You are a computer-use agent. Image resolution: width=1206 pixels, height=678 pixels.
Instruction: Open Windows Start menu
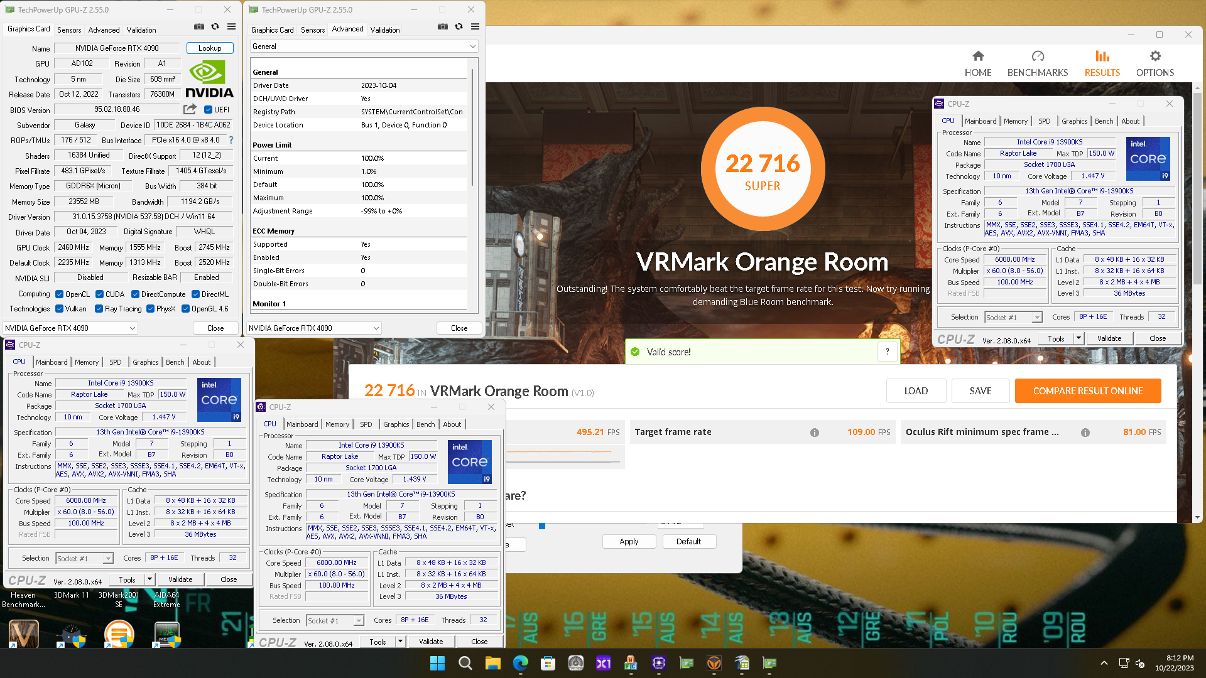[437, 663]
